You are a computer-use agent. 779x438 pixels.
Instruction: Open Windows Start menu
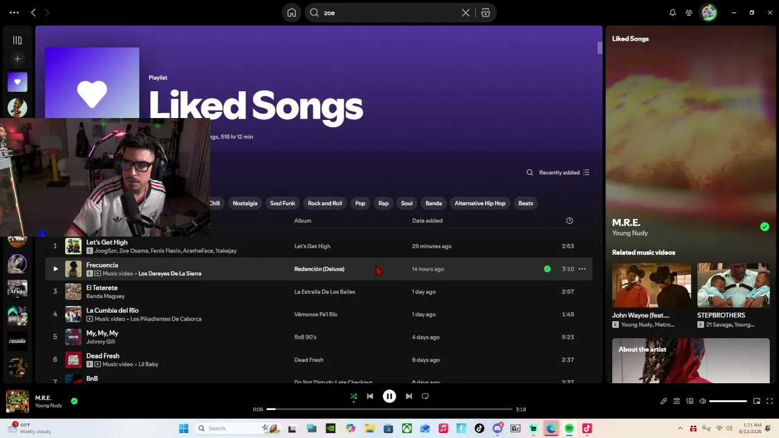tap(183, 429)
